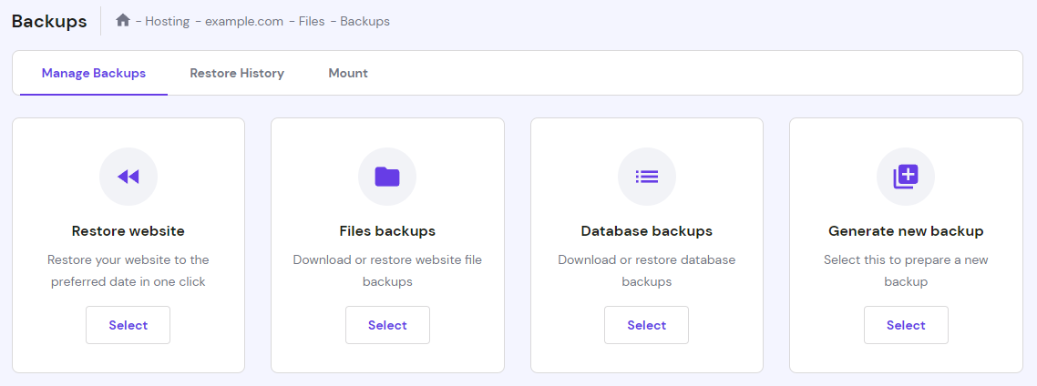This screenshot has height=386, width=1037.
Task: Go to the Mount tab
Action: tap(348, 73)
